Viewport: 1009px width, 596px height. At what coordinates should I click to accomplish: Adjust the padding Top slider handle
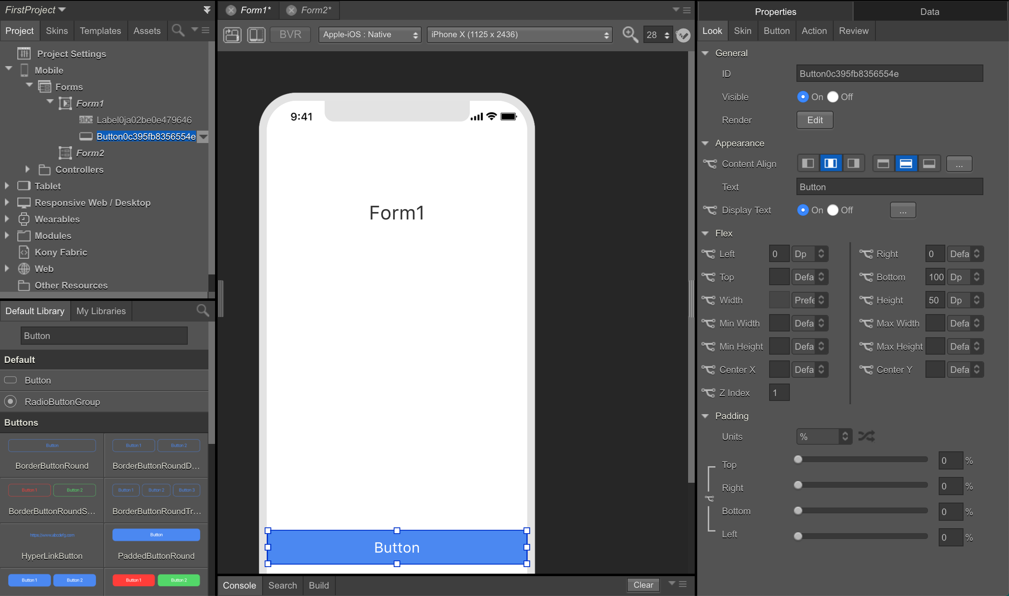pos(798,460)
